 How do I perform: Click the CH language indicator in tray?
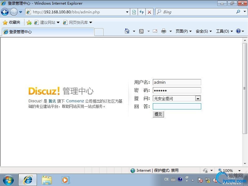tap(166, 179)
